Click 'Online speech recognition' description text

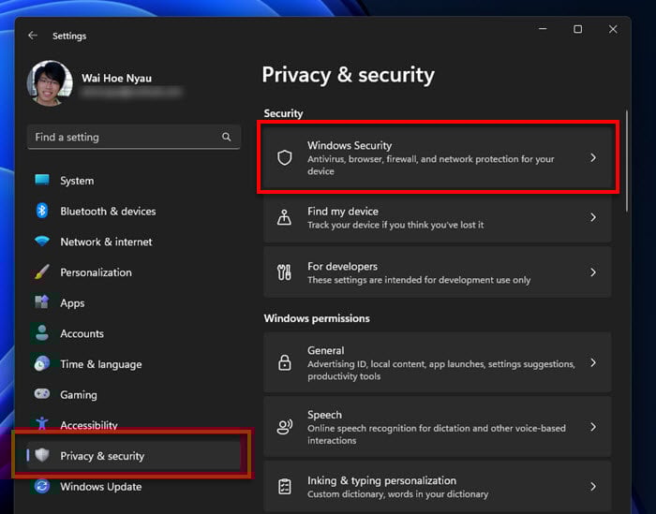click(437, 434)
